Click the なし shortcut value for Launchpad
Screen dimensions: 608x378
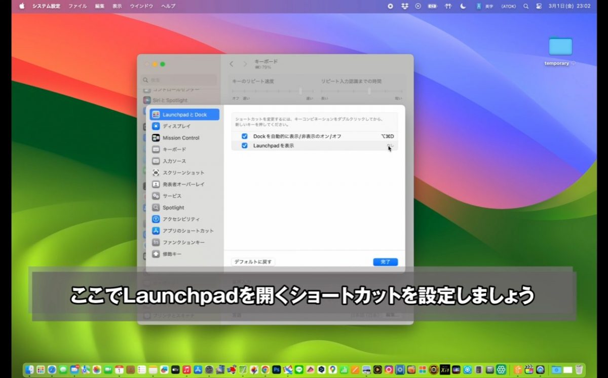(390, 145)
